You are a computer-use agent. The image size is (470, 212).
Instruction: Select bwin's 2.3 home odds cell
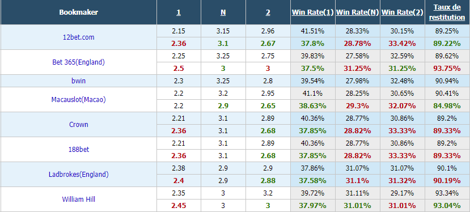(179, 80)
